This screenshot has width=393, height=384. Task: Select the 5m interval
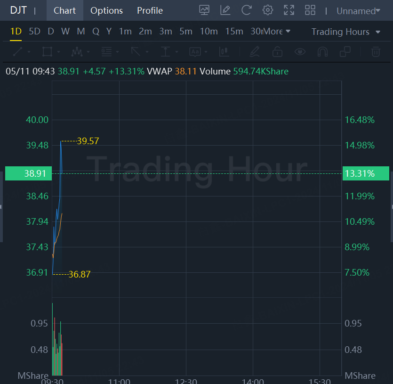[x=186, y=32]
